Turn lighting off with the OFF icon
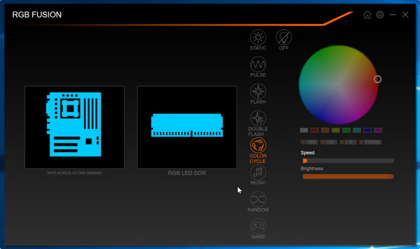The image size is (420, 249). pyautogui.click(x=284, y=37)
